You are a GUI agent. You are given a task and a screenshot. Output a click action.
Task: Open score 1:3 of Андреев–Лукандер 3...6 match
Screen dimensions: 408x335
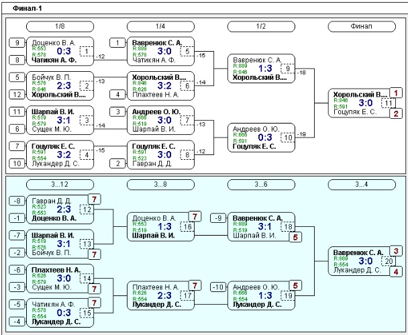point(265,295)
